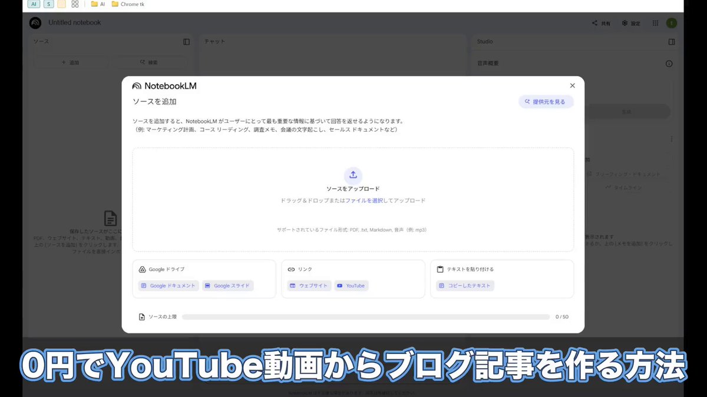Open the AI bookmarks folder
This screenshot has width=707, height=397.
click(98, 4)
